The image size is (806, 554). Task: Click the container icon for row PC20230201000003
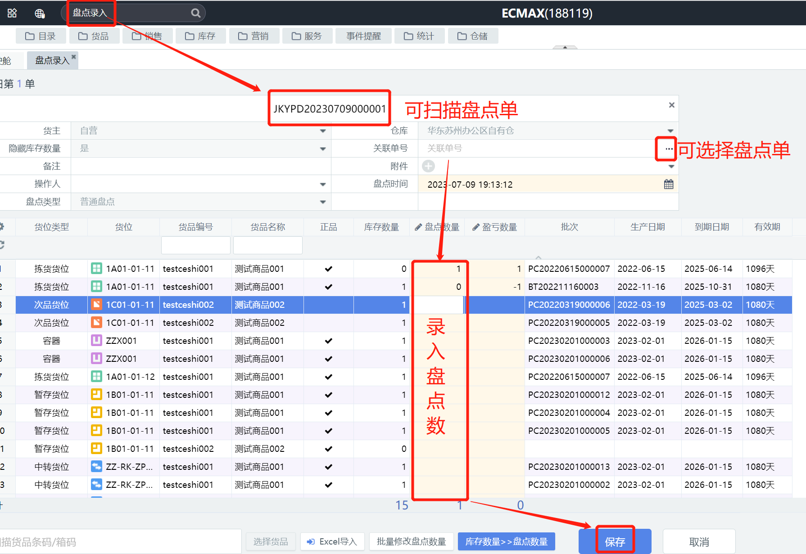(x=96, y=341)
